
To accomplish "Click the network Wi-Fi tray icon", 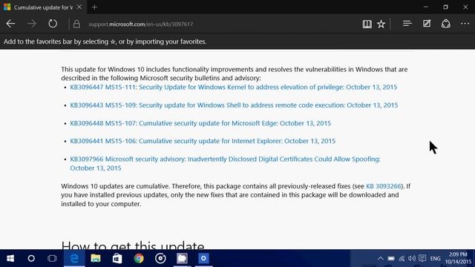I will [402, 258].
